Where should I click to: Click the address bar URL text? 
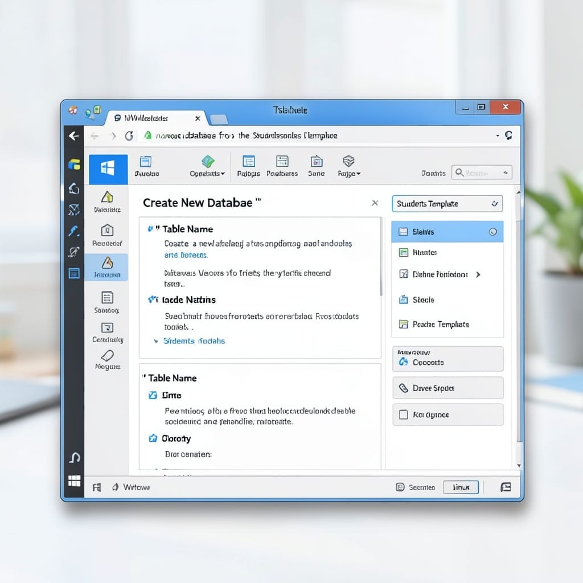(246, 136)
